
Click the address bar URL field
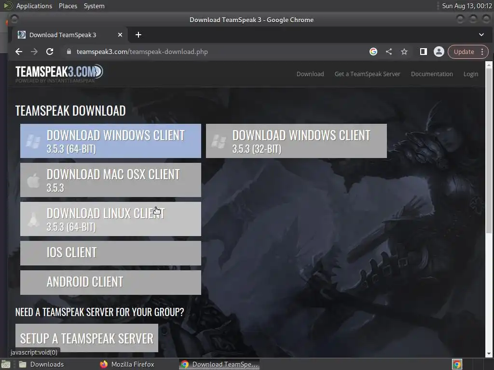pos(214,52)
